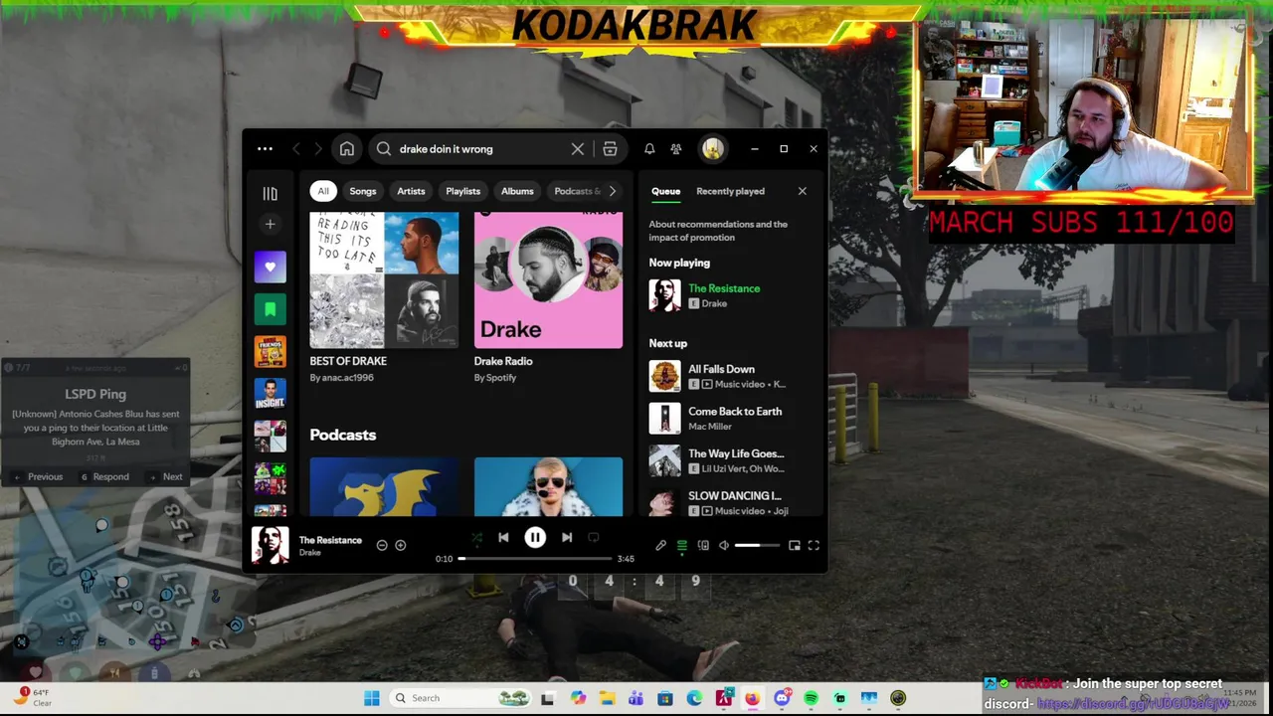Adjust the volume slider
The image size is (1273, 716).
pyautogui.click(x=757, y=545)
